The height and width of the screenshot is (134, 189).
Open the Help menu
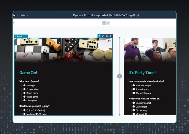tap(24, 15)
